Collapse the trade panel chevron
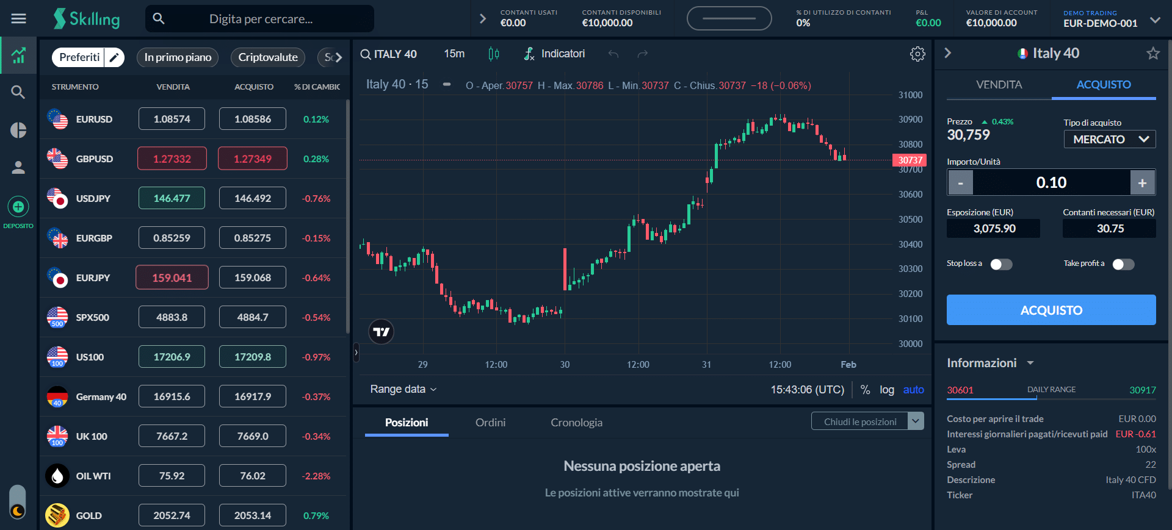The height and width of the screenshot is (530, 1172). coord(948,53)
